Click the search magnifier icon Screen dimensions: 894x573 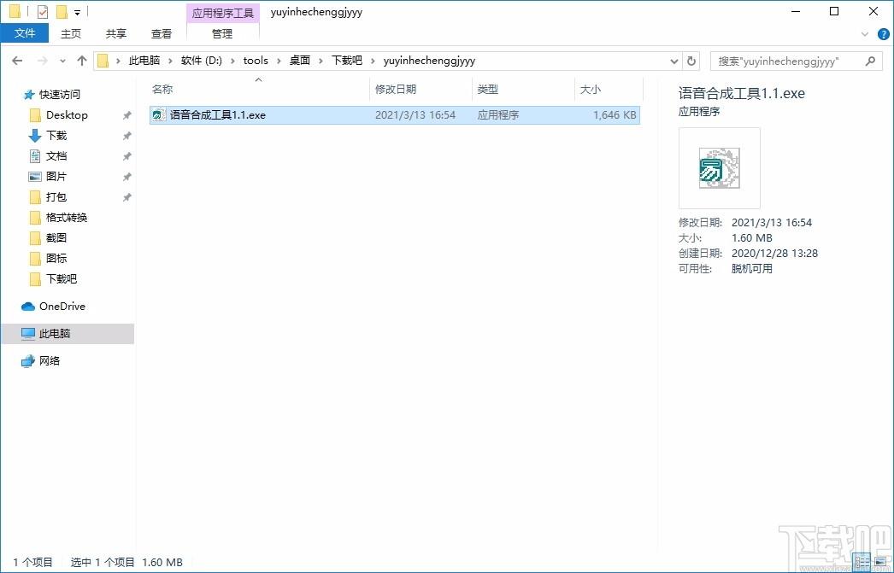[x=870, y=61]
